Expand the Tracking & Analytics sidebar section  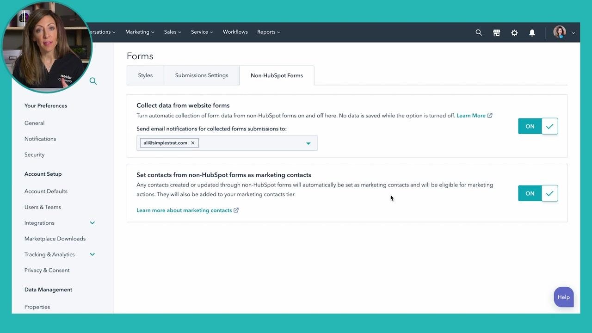[x=92, y=254]
